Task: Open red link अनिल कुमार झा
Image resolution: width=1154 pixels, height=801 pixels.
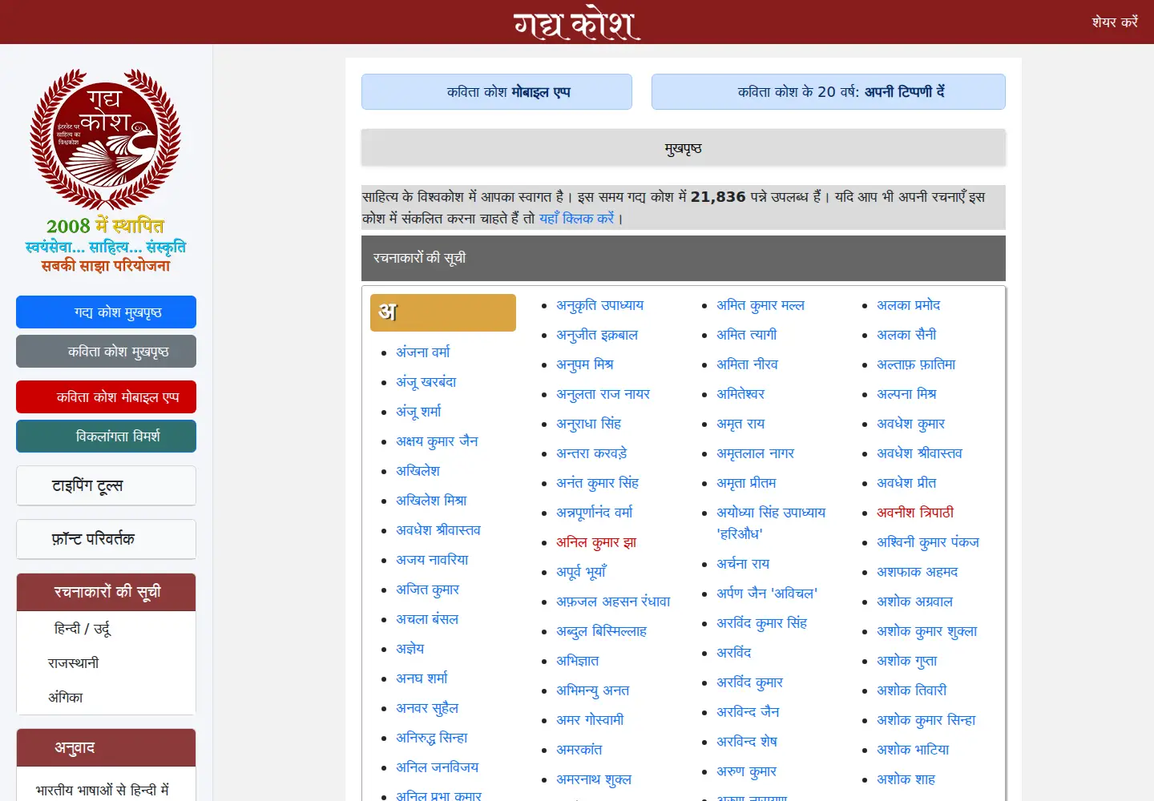Action: (596, 542)
